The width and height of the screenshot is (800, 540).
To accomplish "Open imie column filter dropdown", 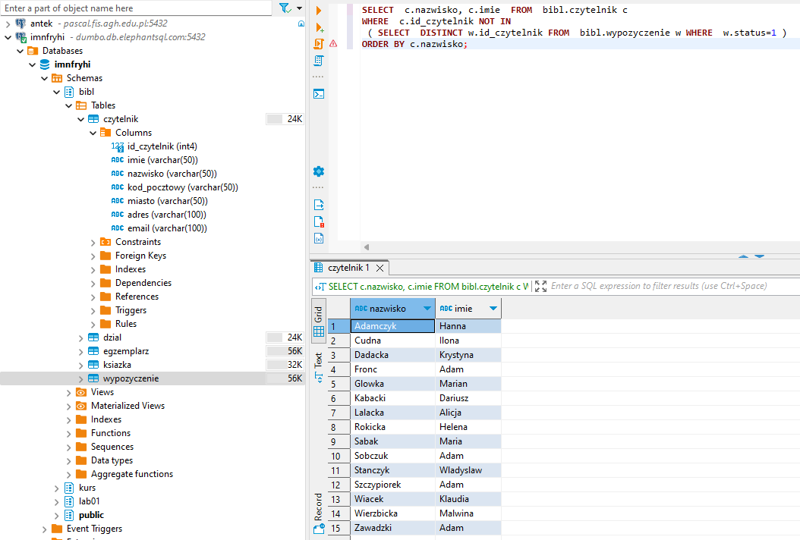I will tap(493, 308).
